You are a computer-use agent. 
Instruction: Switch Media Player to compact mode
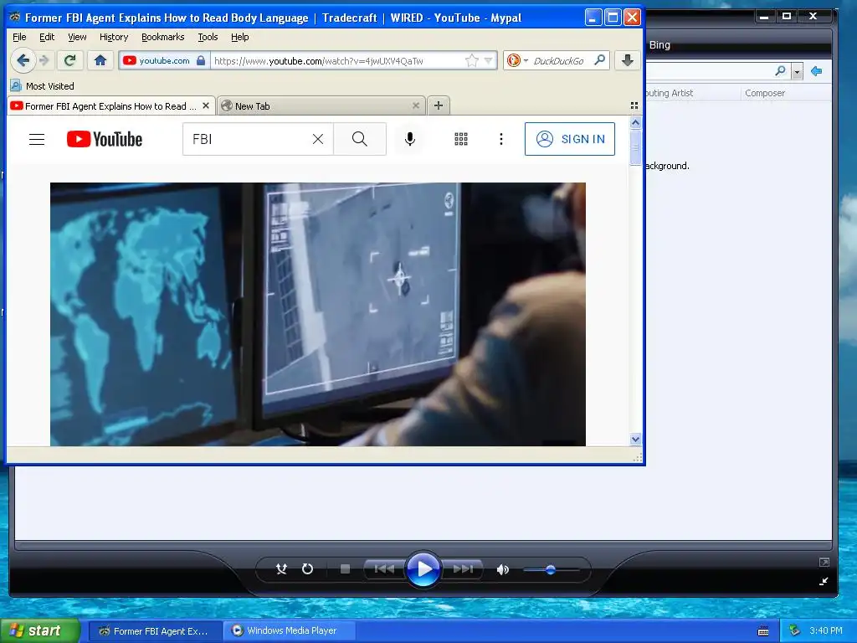tap(824, 582)
